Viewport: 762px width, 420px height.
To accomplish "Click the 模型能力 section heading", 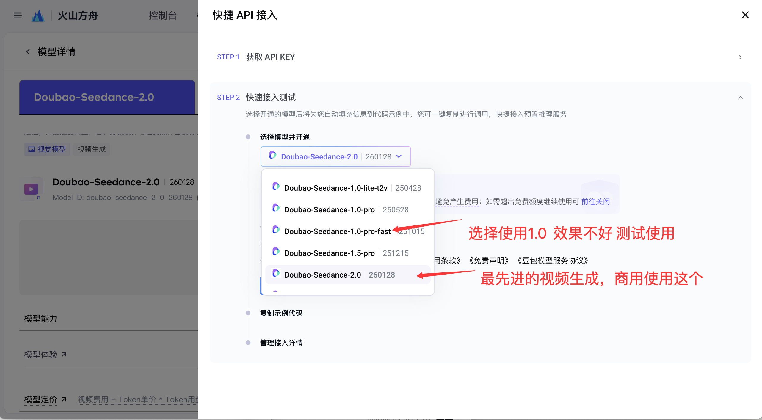I will click(40, 319).
